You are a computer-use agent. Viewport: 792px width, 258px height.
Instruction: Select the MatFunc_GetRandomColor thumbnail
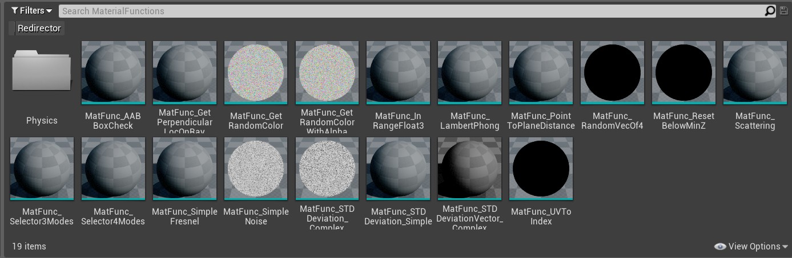tap(256, 73)
